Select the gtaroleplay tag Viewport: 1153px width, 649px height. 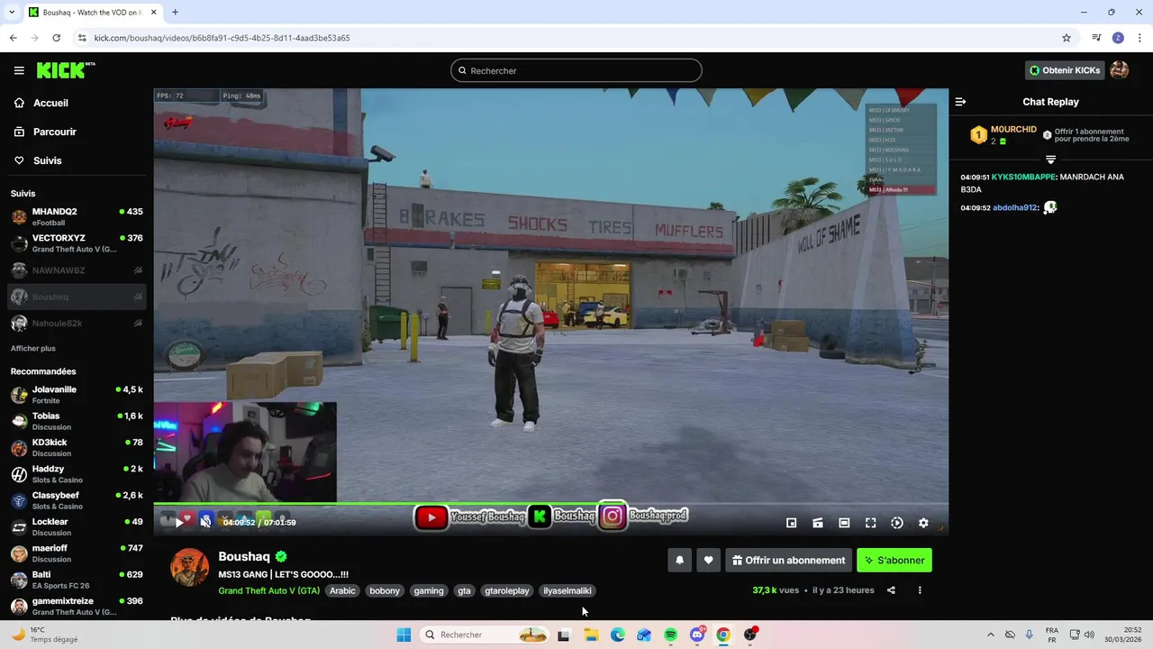click(507, 591)
